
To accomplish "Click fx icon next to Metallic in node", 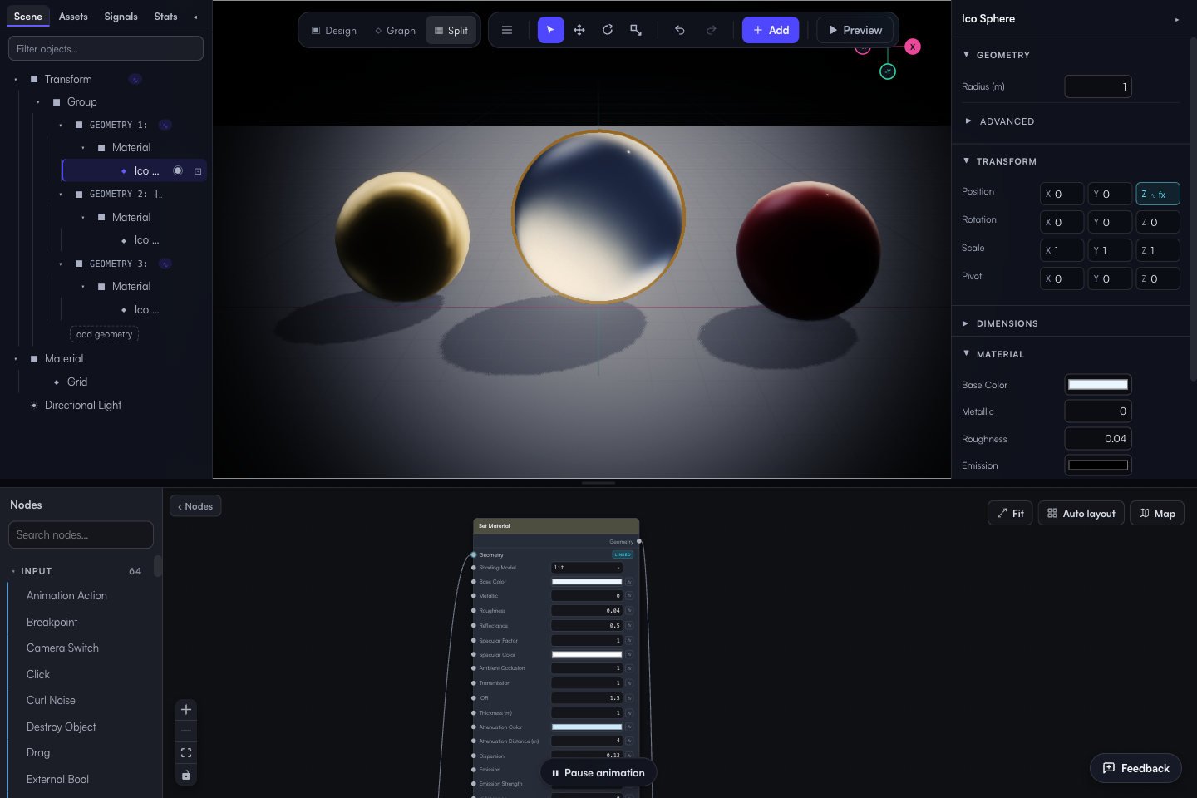I will point(630,596).
